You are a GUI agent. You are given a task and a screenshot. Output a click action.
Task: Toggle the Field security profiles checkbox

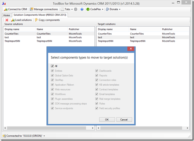click(x=97, y=108)
